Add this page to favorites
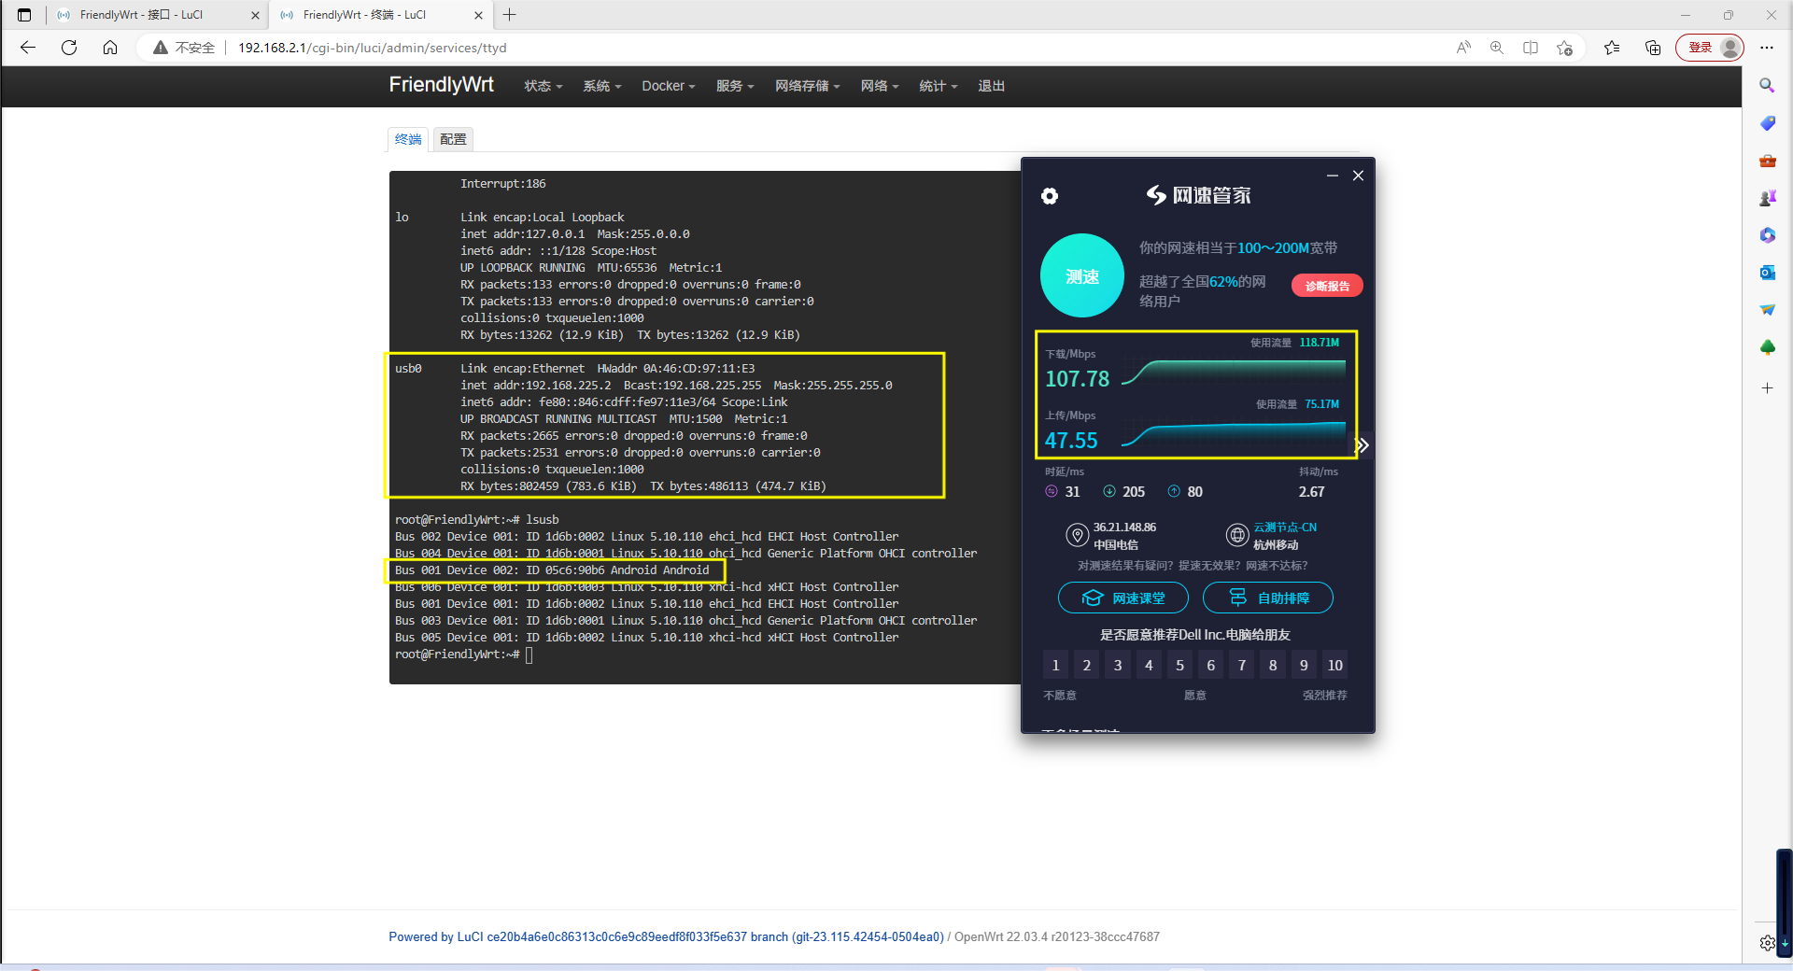Image resolution: width=1793 pixels, height=971 pixels. point(1565,48)
